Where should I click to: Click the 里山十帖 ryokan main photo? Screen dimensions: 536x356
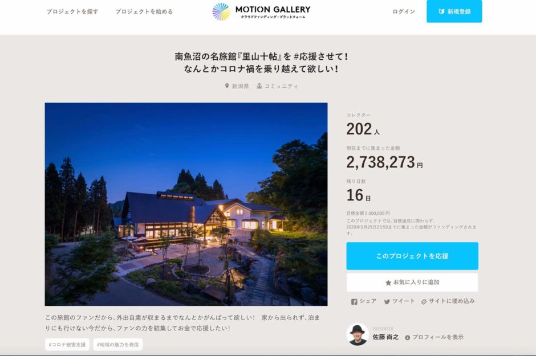coord(186,204)
